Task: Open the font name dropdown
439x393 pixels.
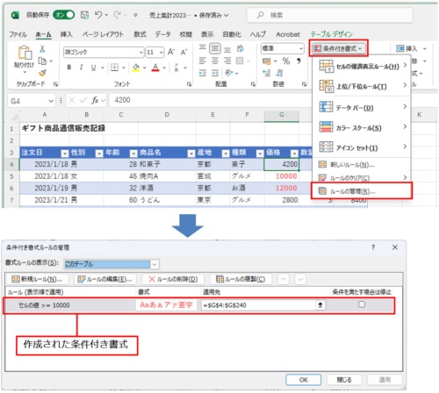Action: [141, 53]
